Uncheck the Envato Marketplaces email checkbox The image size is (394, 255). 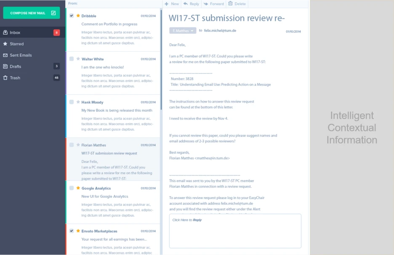[x=72, y=231]
